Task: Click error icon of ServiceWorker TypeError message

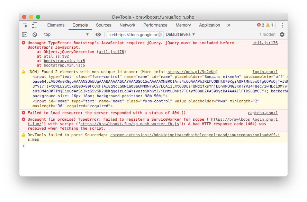Action: pos(24,119)
